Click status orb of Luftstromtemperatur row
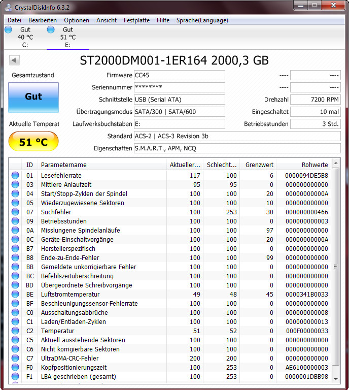Image resolution: width=349 pixels, height=390 pixels. click(15, 294)
